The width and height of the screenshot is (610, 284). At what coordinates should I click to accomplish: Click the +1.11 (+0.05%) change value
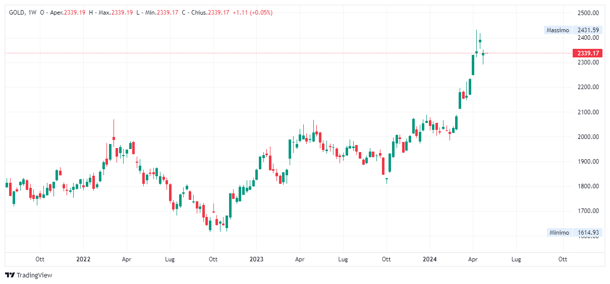click(x=252, y=13)
